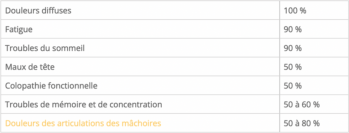This screenshot has height=133, width=349.
Task: Select the Douleurs diffuses cell
Action: pyautogui.click(x=140, y=10)
